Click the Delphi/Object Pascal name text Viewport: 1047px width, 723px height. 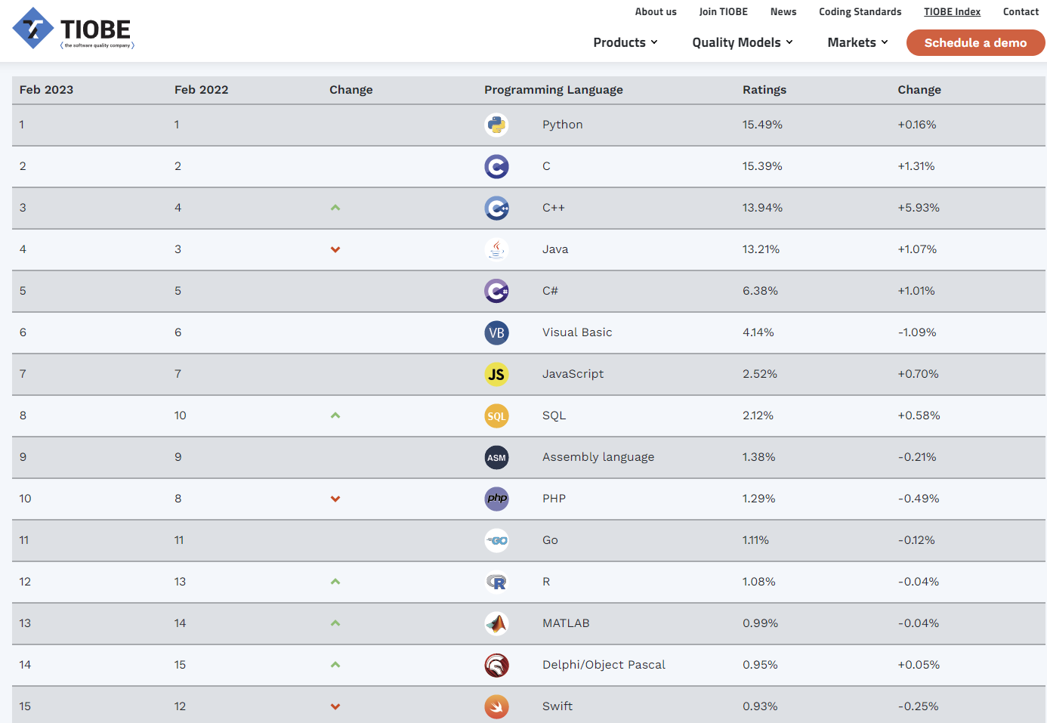point(604,665)
